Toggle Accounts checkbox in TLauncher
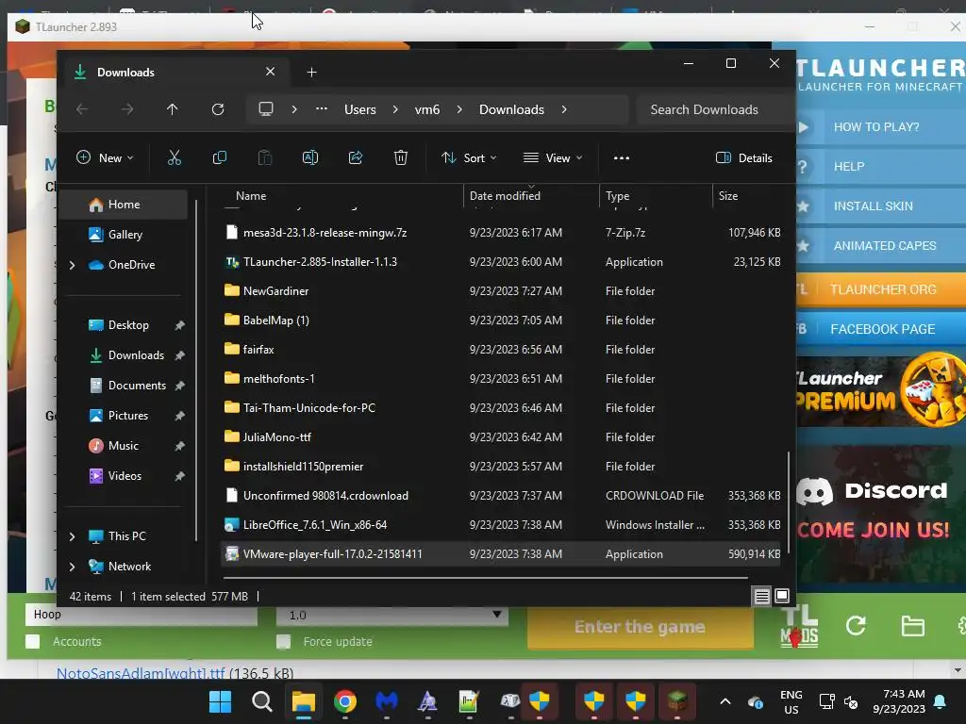 tap(33, 641)
